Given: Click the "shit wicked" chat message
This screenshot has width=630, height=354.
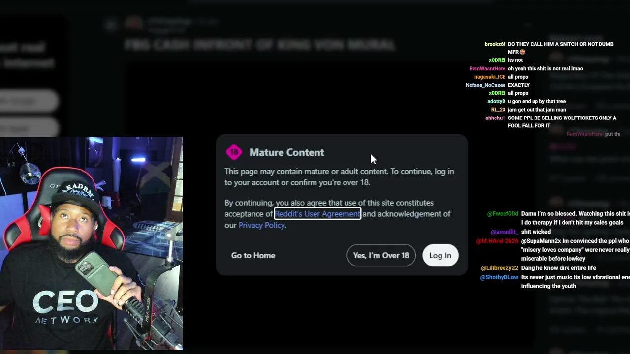Looking at the screenshot, I should (536, 232).
